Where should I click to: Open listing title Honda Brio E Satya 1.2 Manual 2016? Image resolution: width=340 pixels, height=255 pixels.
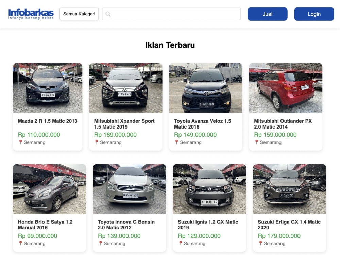click(x=45, y=225)
